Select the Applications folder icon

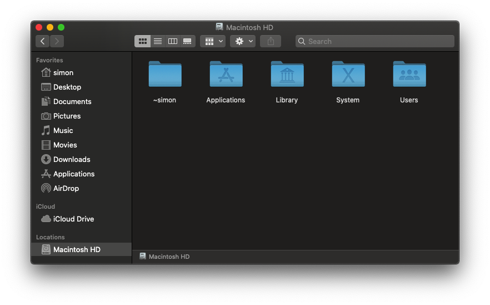point(226,74)
